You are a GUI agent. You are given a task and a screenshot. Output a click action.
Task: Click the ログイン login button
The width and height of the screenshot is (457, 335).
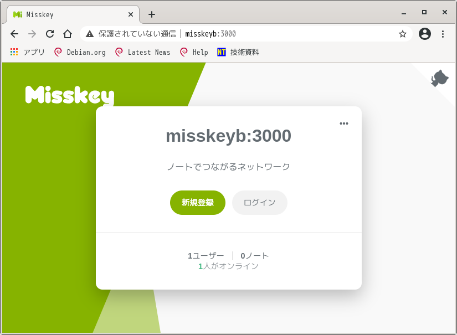click(x=260, y=203)
